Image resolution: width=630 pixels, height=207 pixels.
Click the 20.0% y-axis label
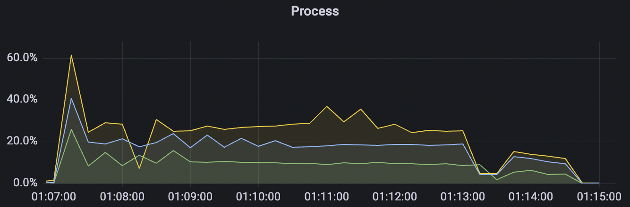coord(22,141)
